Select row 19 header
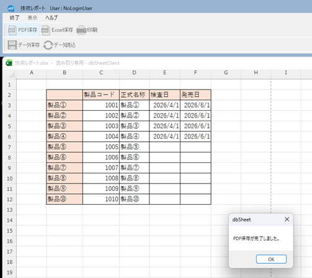 click(x=9, y=272)
